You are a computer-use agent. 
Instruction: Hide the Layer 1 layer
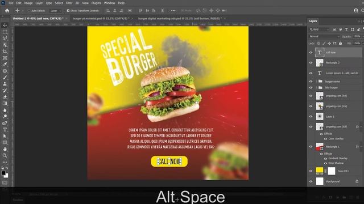point(311,117)
